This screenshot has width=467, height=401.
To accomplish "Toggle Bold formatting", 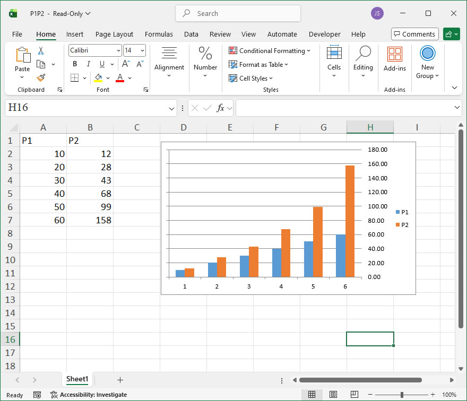I will (x=75, y=64).
